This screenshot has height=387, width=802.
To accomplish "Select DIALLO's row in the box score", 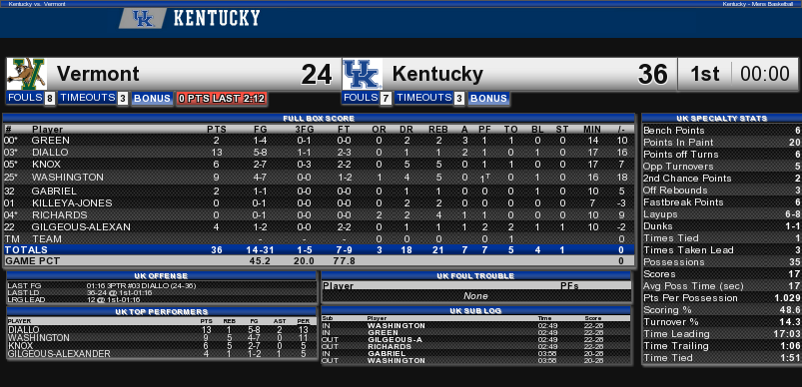I will coord(320,153).
